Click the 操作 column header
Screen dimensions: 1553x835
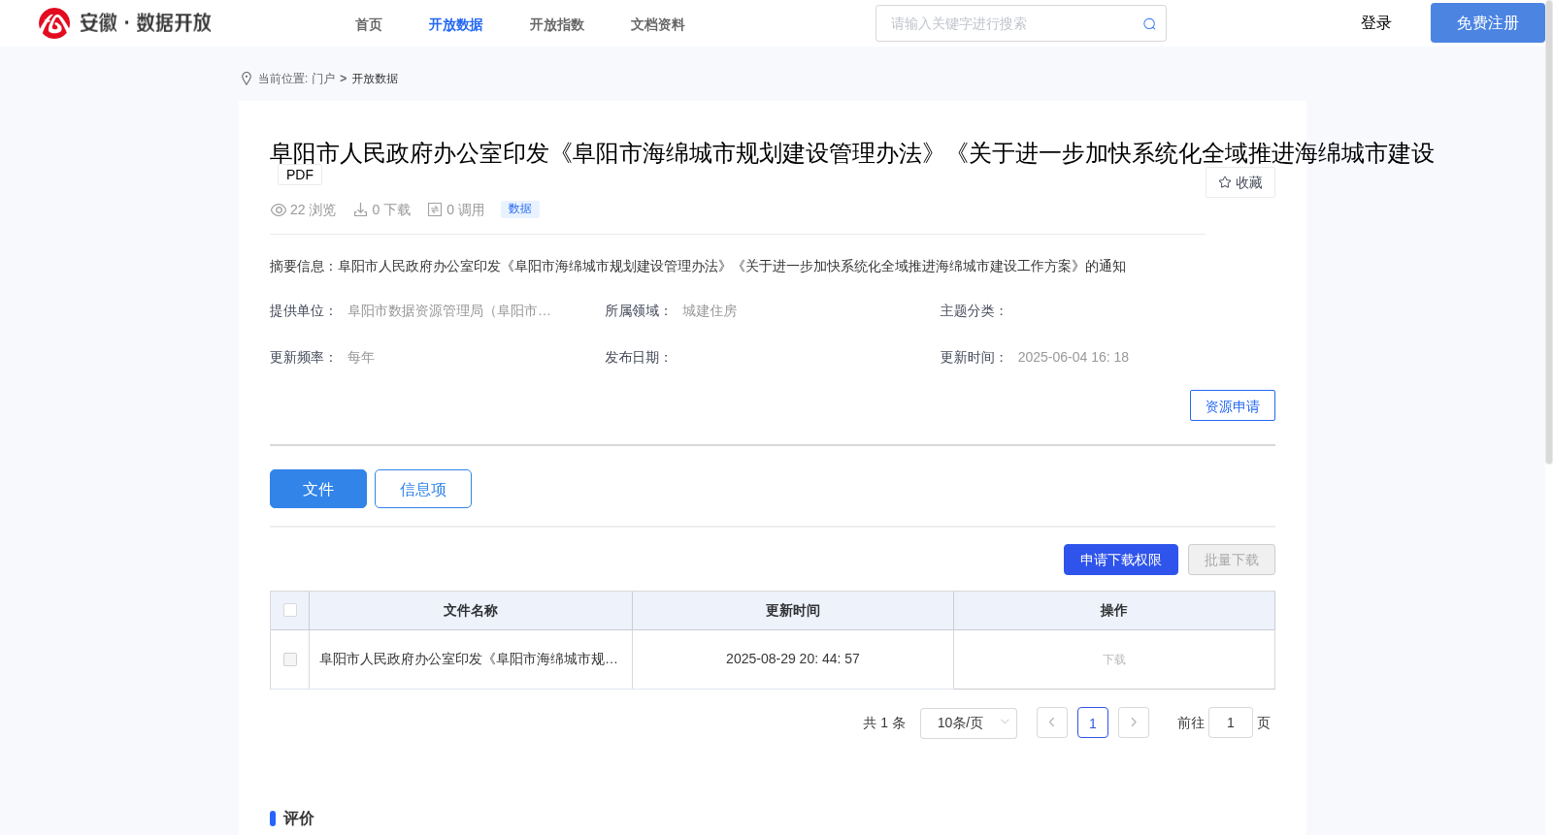[x=1114, y=611]
